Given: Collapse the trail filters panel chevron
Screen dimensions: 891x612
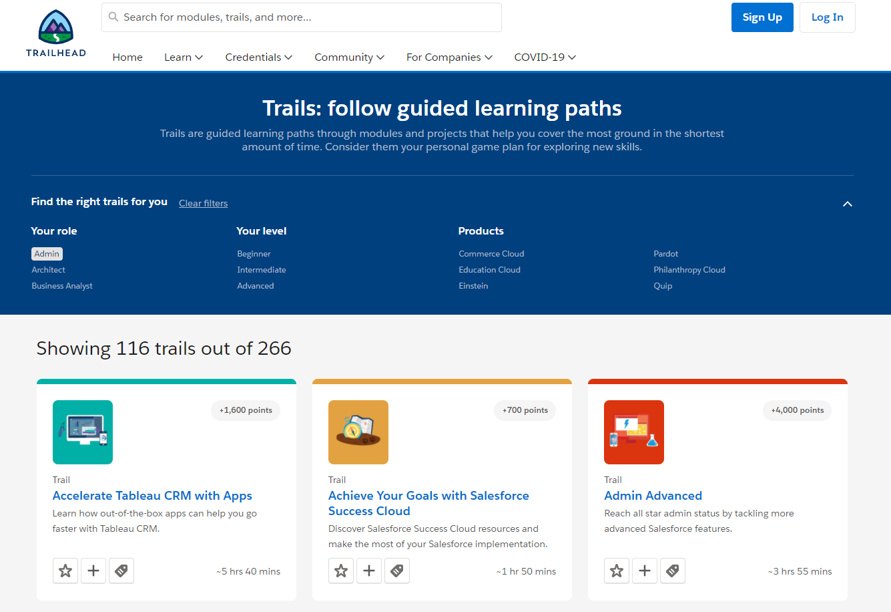Looking at the screenshot, I should [x=848, y=204].
